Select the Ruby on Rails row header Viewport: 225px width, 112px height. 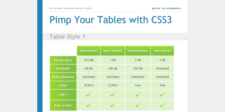(63, 106)
